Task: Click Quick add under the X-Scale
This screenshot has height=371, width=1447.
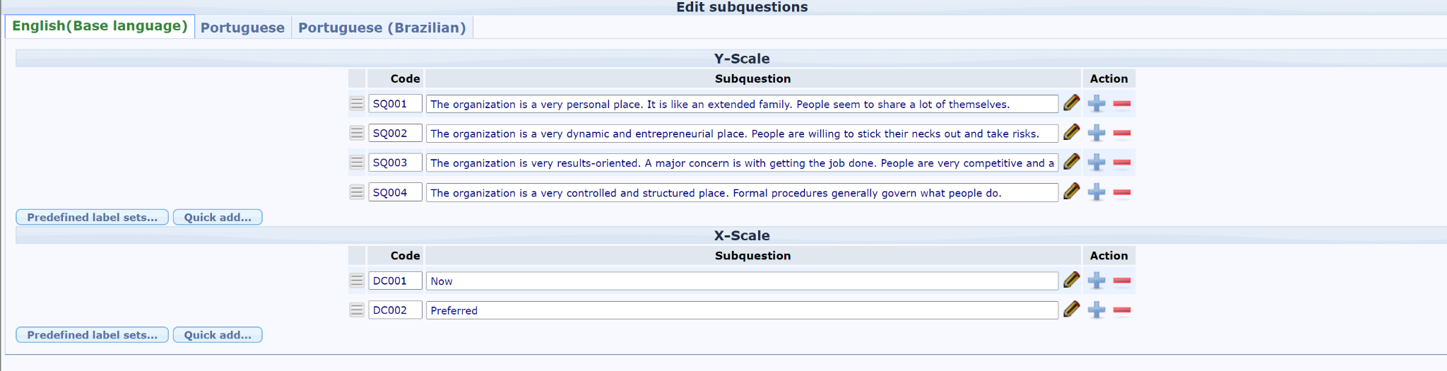Action: tap(218, 335)
